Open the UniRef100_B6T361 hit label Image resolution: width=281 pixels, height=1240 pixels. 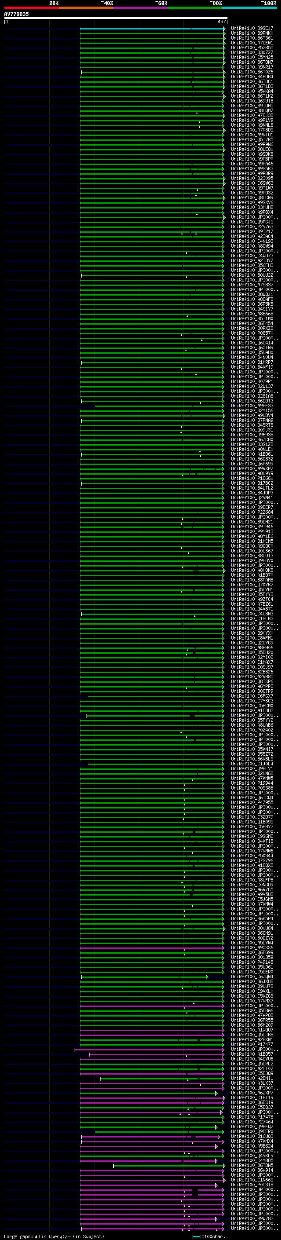(x=252, y=38)
